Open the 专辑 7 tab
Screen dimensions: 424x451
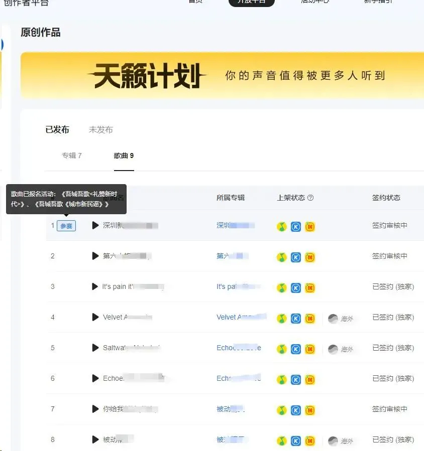tap(72, 156)
